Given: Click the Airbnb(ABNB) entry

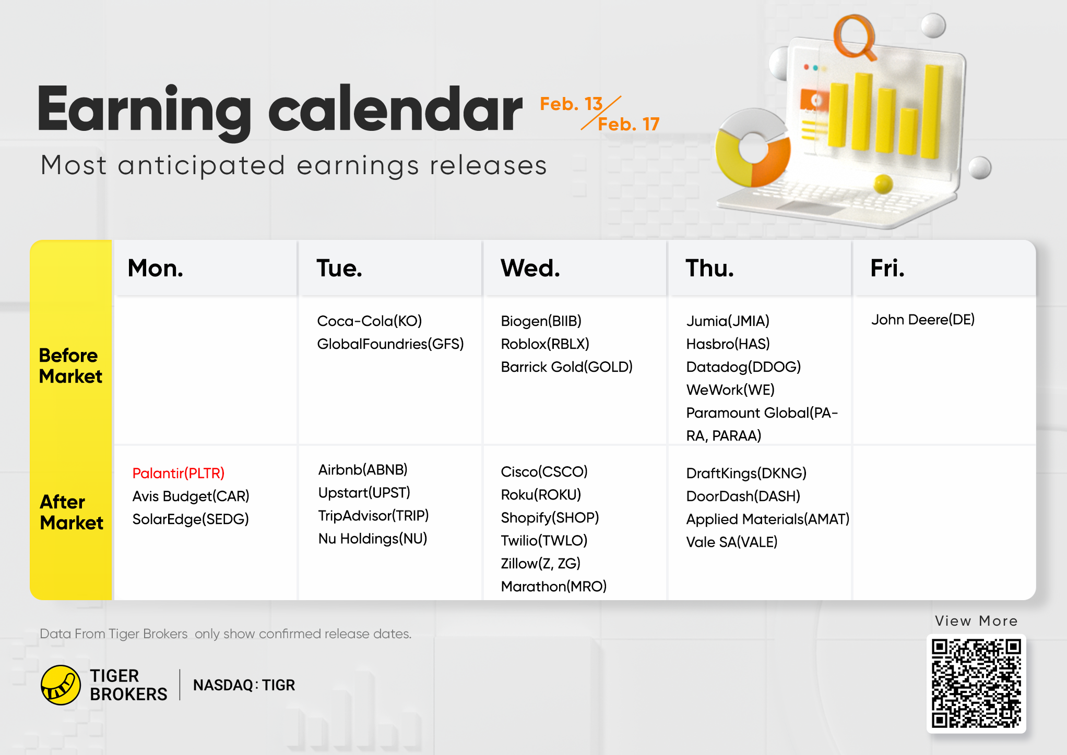Looking at the screenshot, I should click(363, 469).
